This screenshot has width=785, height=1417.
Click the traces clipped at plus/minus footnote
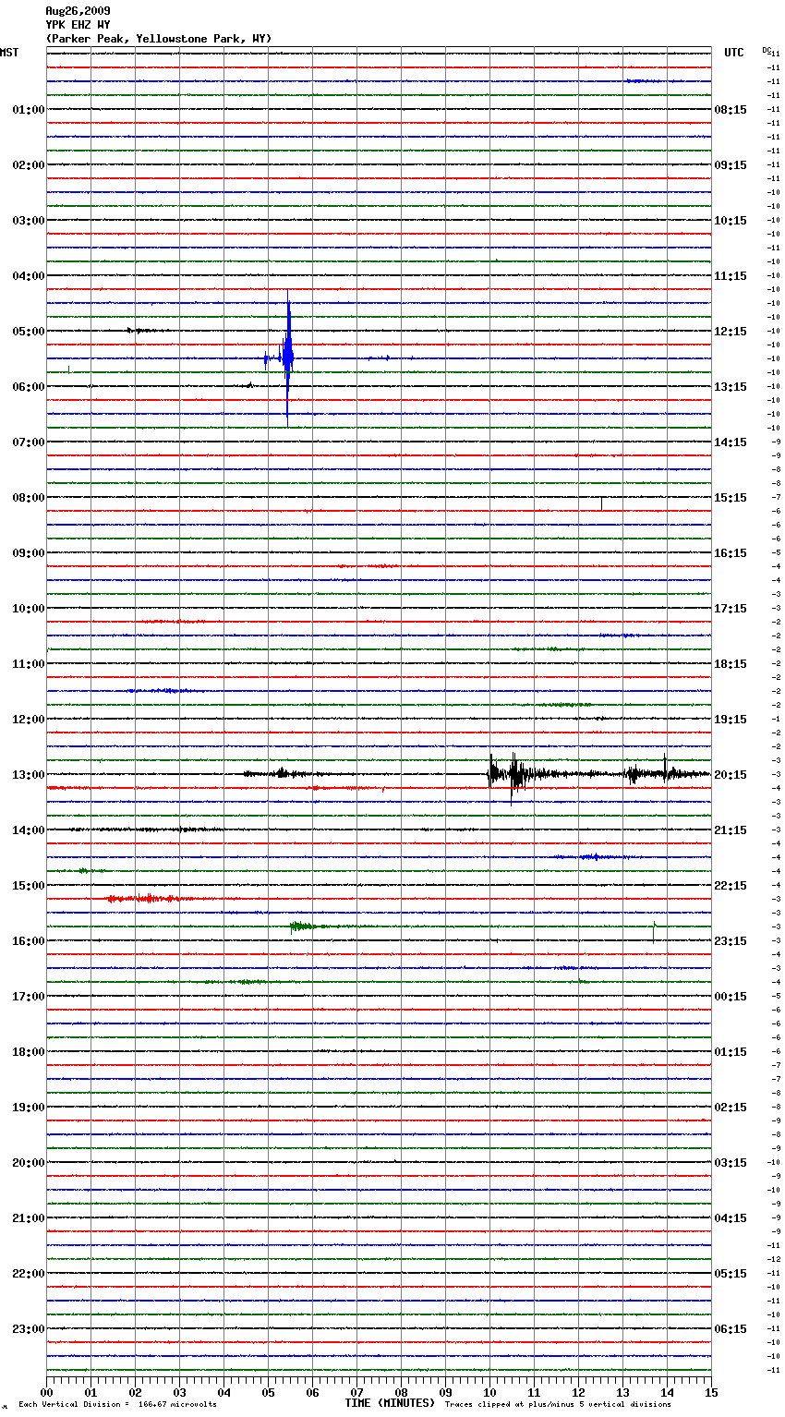tap(558, 1405)
